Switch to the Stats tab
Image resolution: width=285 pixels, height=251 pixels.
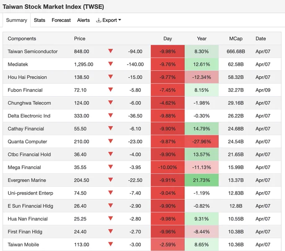tap(39, 20)
